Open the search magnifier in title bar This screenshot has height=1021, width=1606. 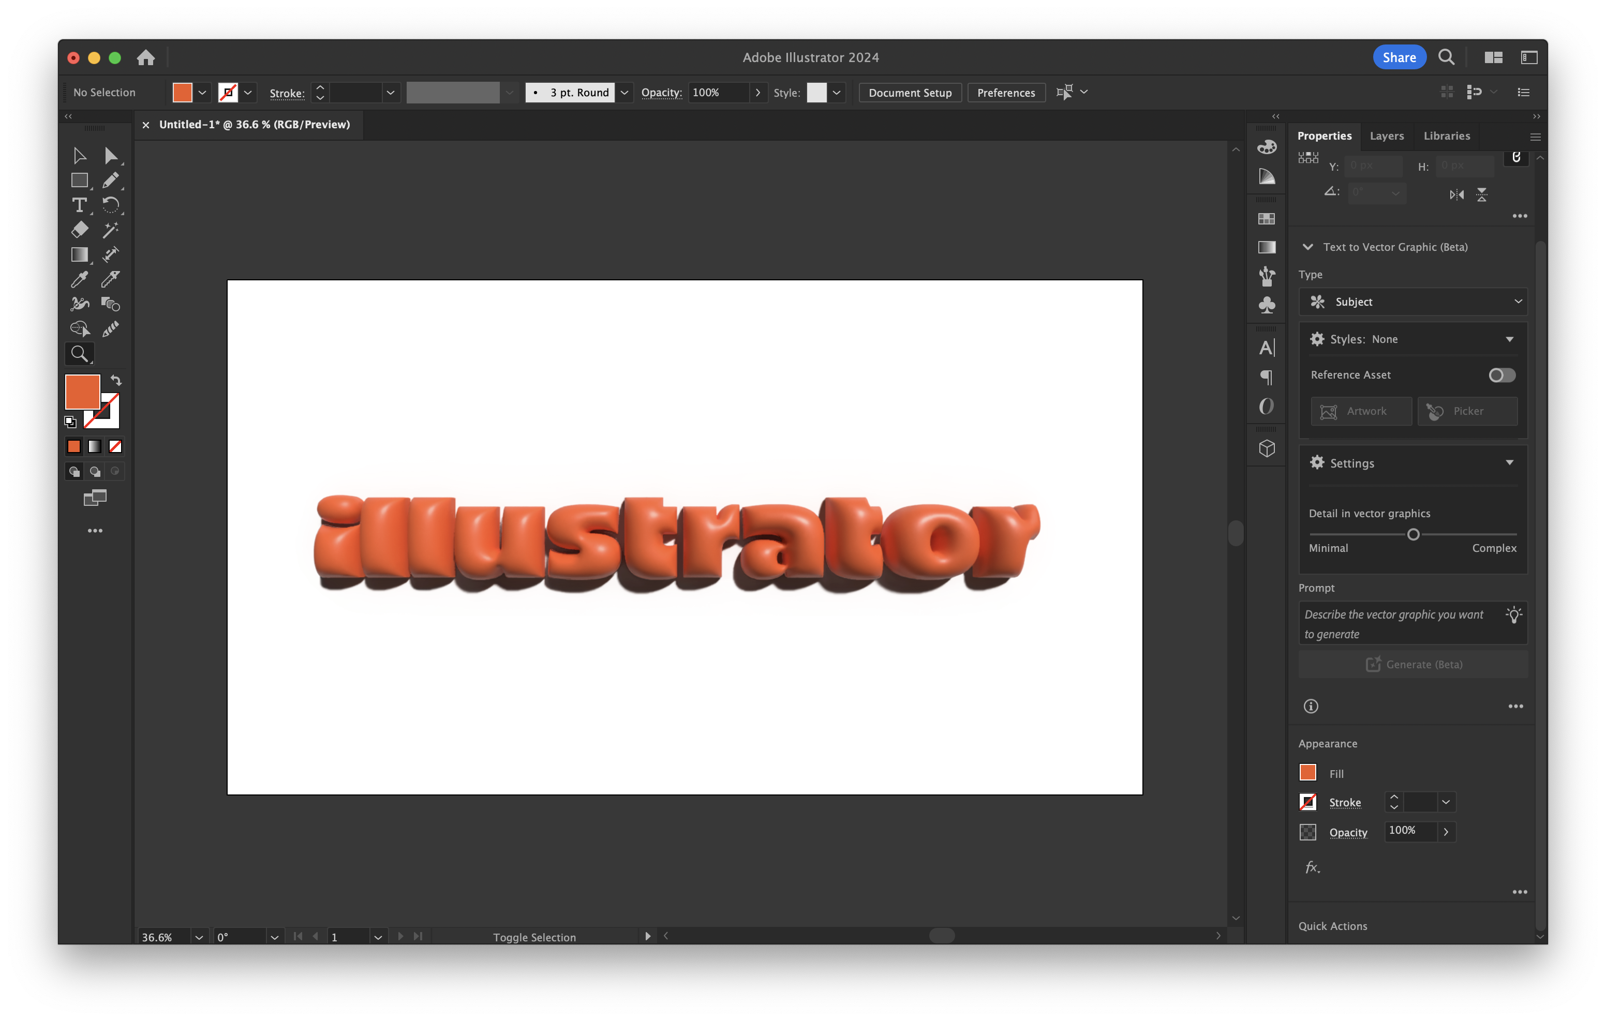point(1446,57)
